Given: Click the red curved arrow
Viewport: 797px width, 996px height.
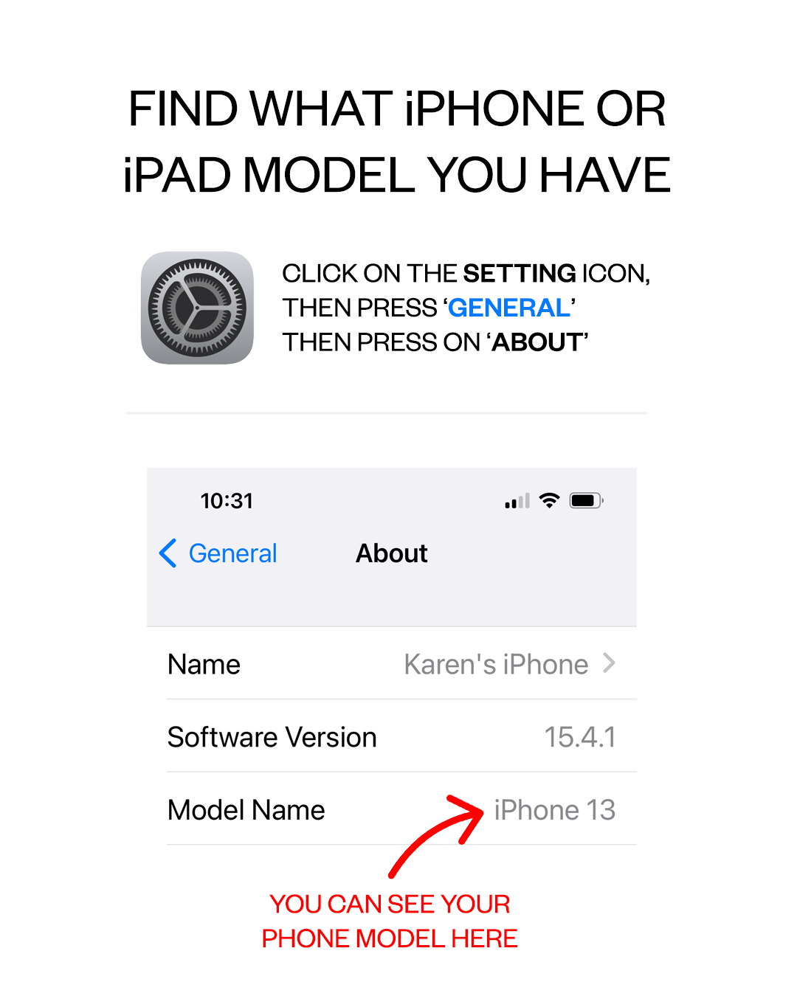Looking at the screenshot, I should (436, 836).
